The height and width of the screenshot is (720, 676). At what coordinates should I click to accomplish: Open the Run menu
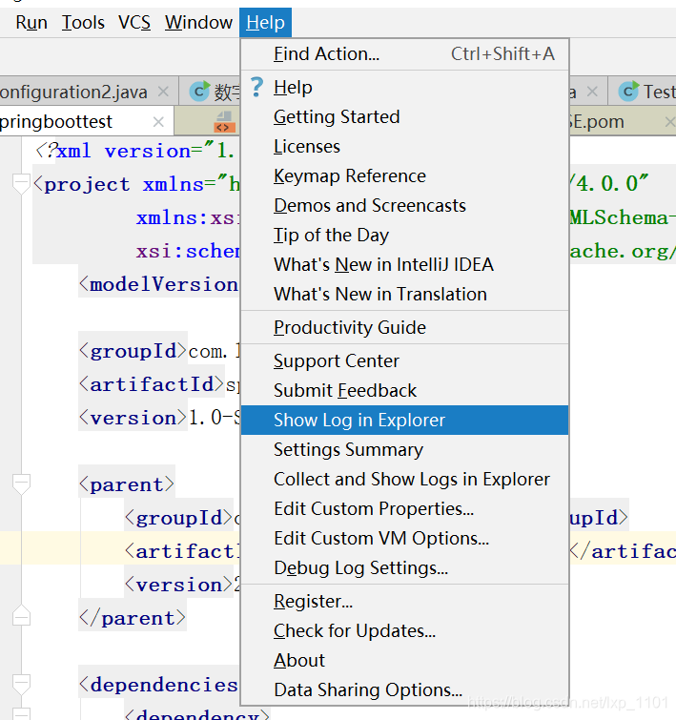31,23
